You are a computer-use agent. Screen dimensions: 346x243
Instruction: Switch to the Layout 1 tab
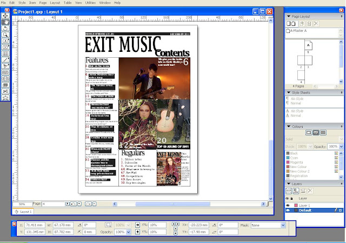point(23,212)
